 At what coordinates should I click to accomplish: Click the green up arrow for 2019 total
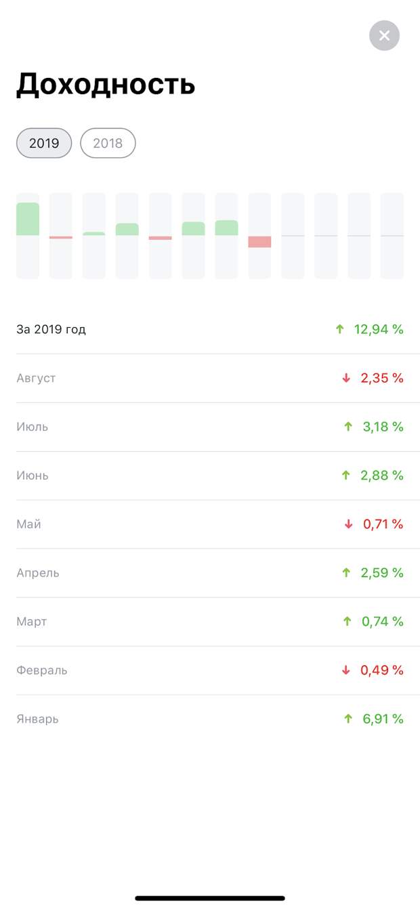(340, 329)
